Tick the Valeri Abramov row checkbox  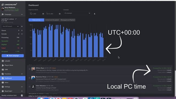[29, 87]
